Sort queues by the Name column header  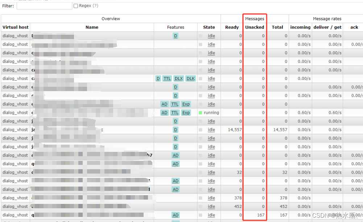click(92, 27)
